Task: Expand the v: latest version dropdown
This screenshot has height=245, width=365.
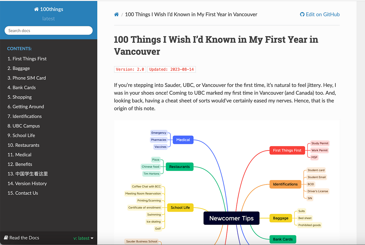Action: 83,238
